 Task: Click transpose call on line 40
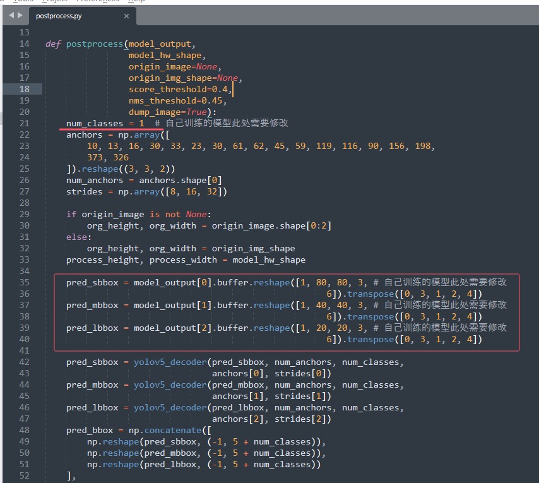pos(414,339)
